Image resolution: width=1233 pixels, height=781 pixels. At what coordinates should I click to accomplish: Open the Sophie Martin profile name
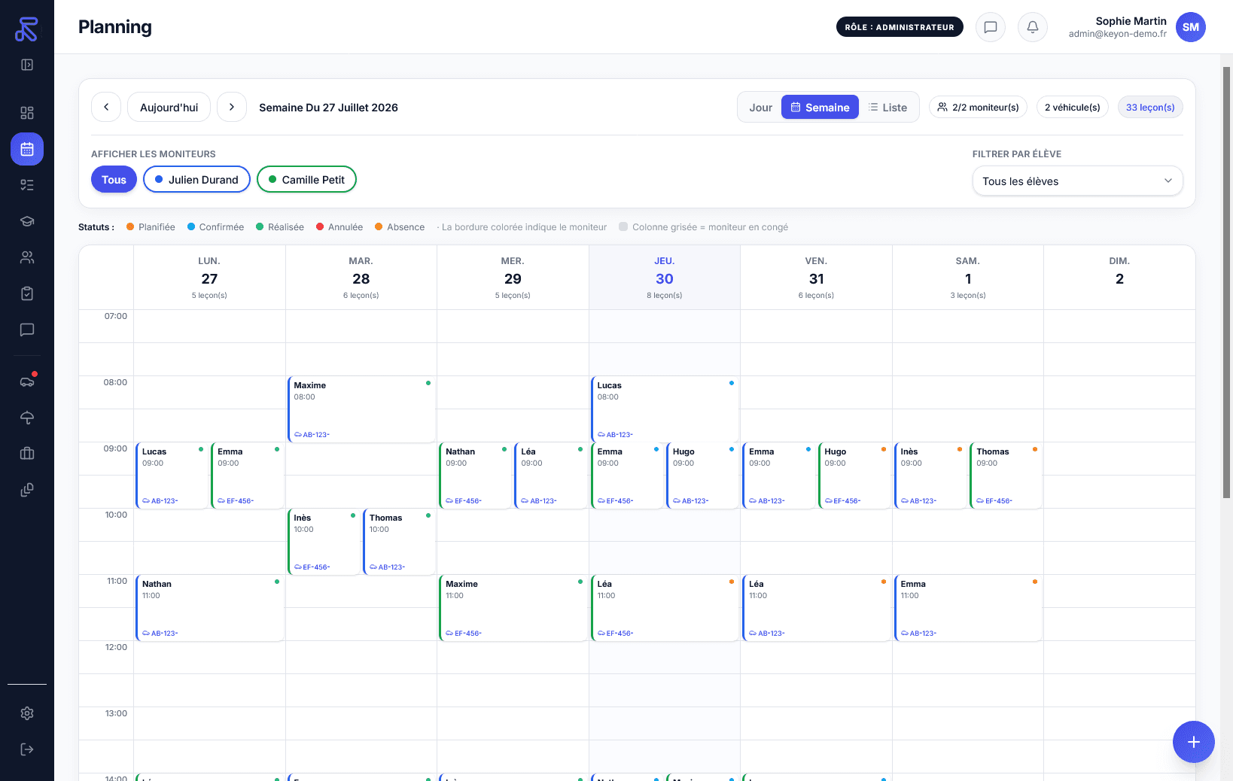(1131, 21)
